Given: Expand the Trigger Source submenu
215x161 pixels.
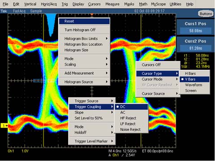Looking at the screenshot, I should [x=92, y=101].
